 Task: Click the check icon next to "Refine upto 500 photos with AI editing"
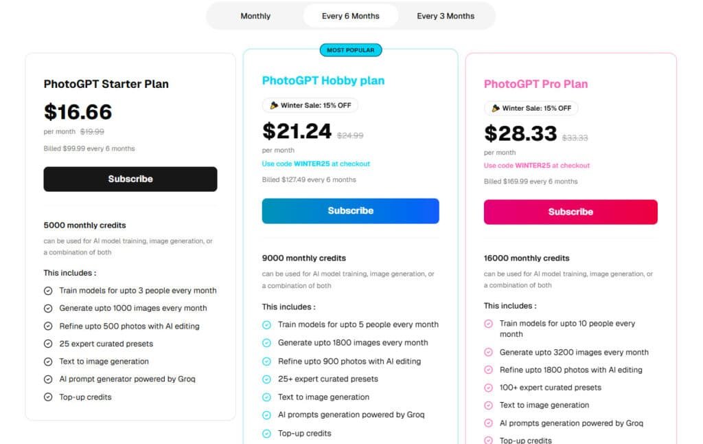(48, 326)
